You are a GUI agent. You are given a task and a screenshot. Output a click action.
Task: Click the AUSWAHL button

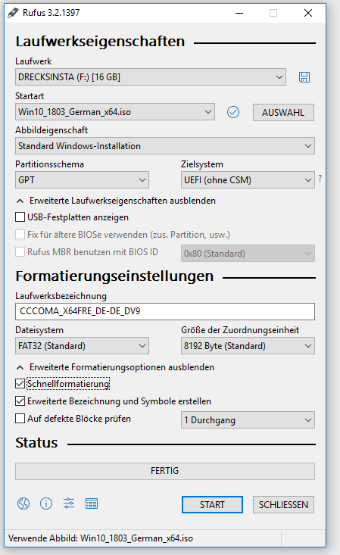[283, 113]
